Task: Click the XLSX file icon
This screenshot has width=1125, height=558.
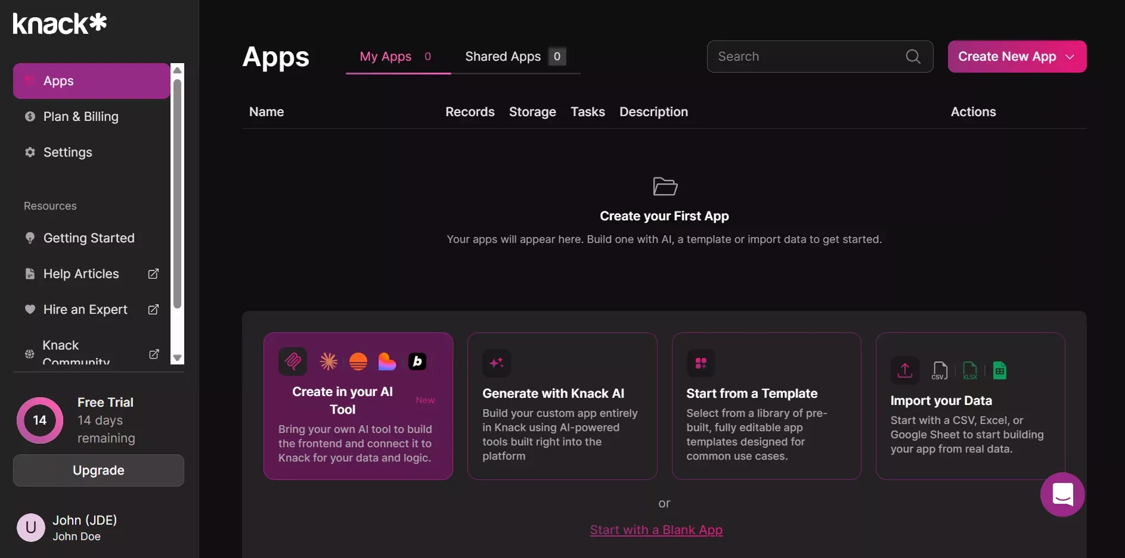Action: pyautogui.click(x=970, y=370)
